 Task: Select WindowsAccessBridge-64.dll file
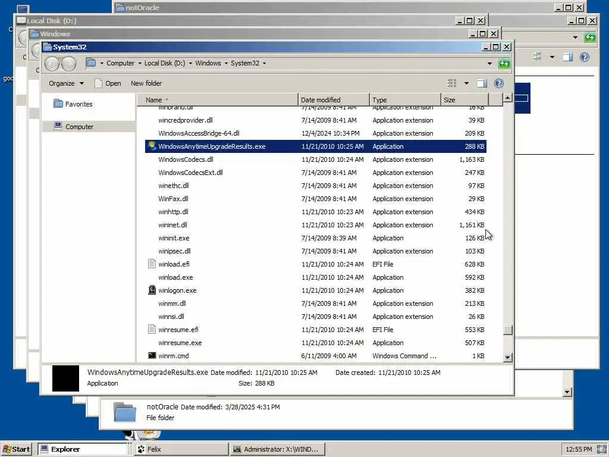(x=315, y=133)
